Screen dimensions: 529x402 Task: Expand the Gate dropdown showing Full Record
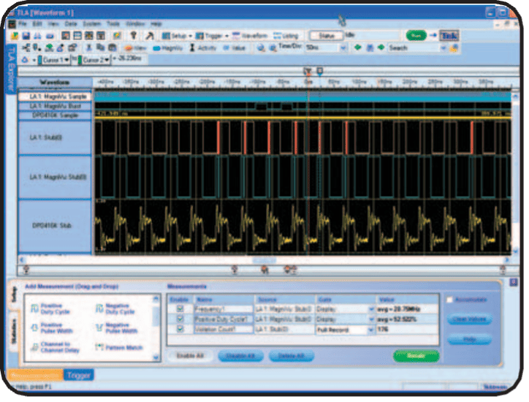(370, 330)
